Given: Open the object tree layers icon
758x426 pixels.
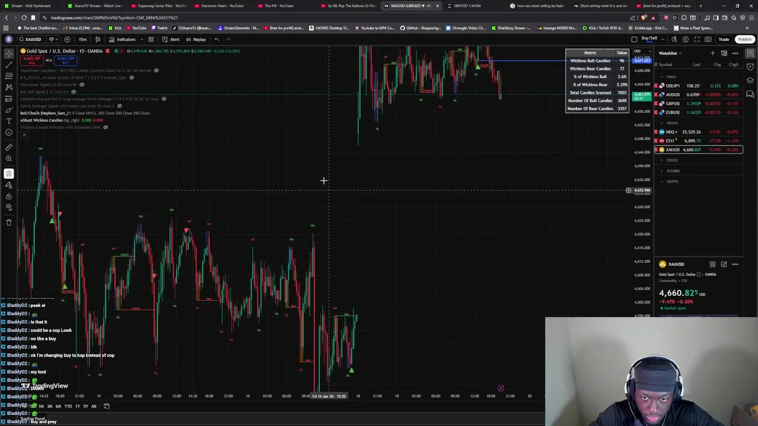Looking at the screenshot, I should [x=750, y=80].
